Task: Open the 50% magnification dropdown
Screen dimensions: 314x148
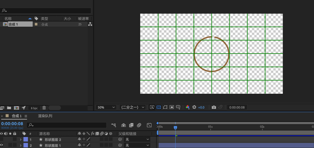Action: [x=106, y=107]
